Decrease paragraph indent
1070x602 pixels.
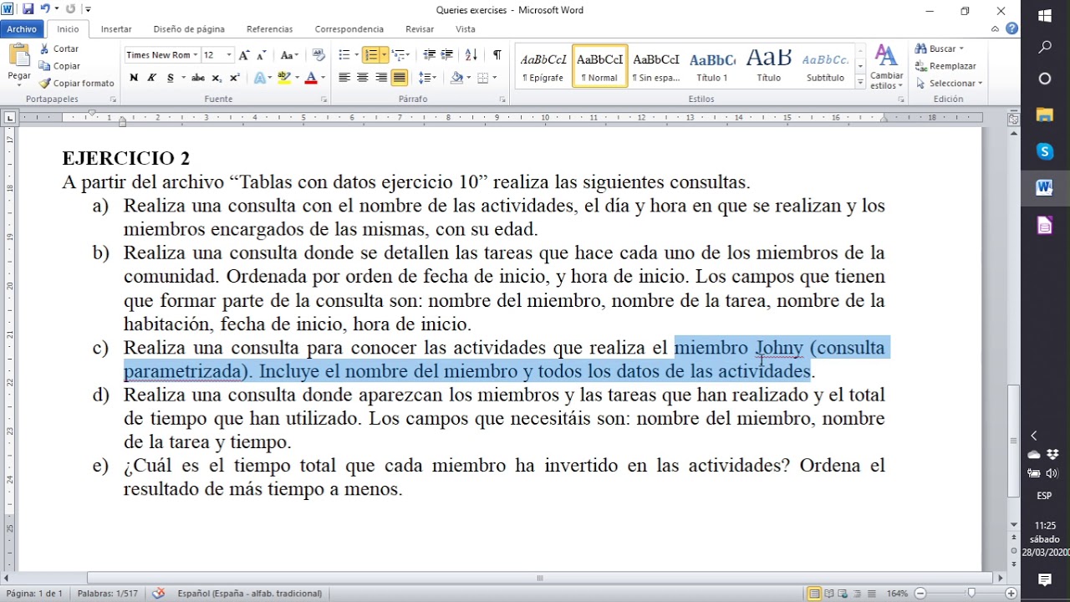430,55
